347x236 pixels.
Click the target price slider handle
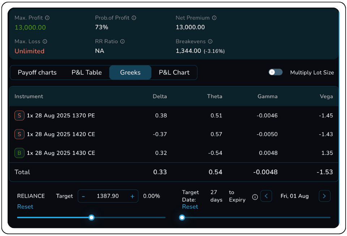pos(91,218)
